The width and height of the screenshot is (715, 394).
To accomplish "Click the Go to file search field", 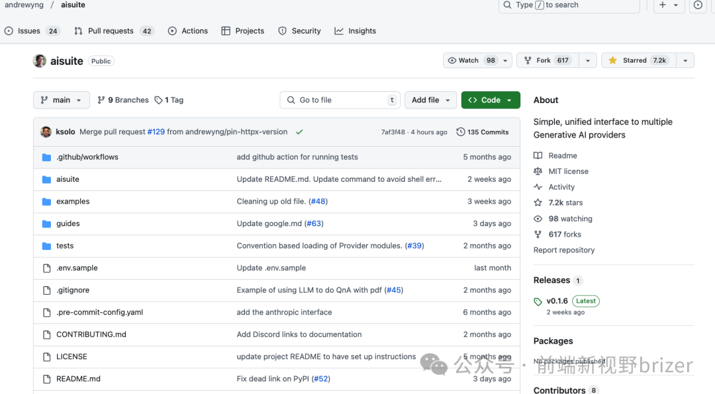I will [340, 100].
